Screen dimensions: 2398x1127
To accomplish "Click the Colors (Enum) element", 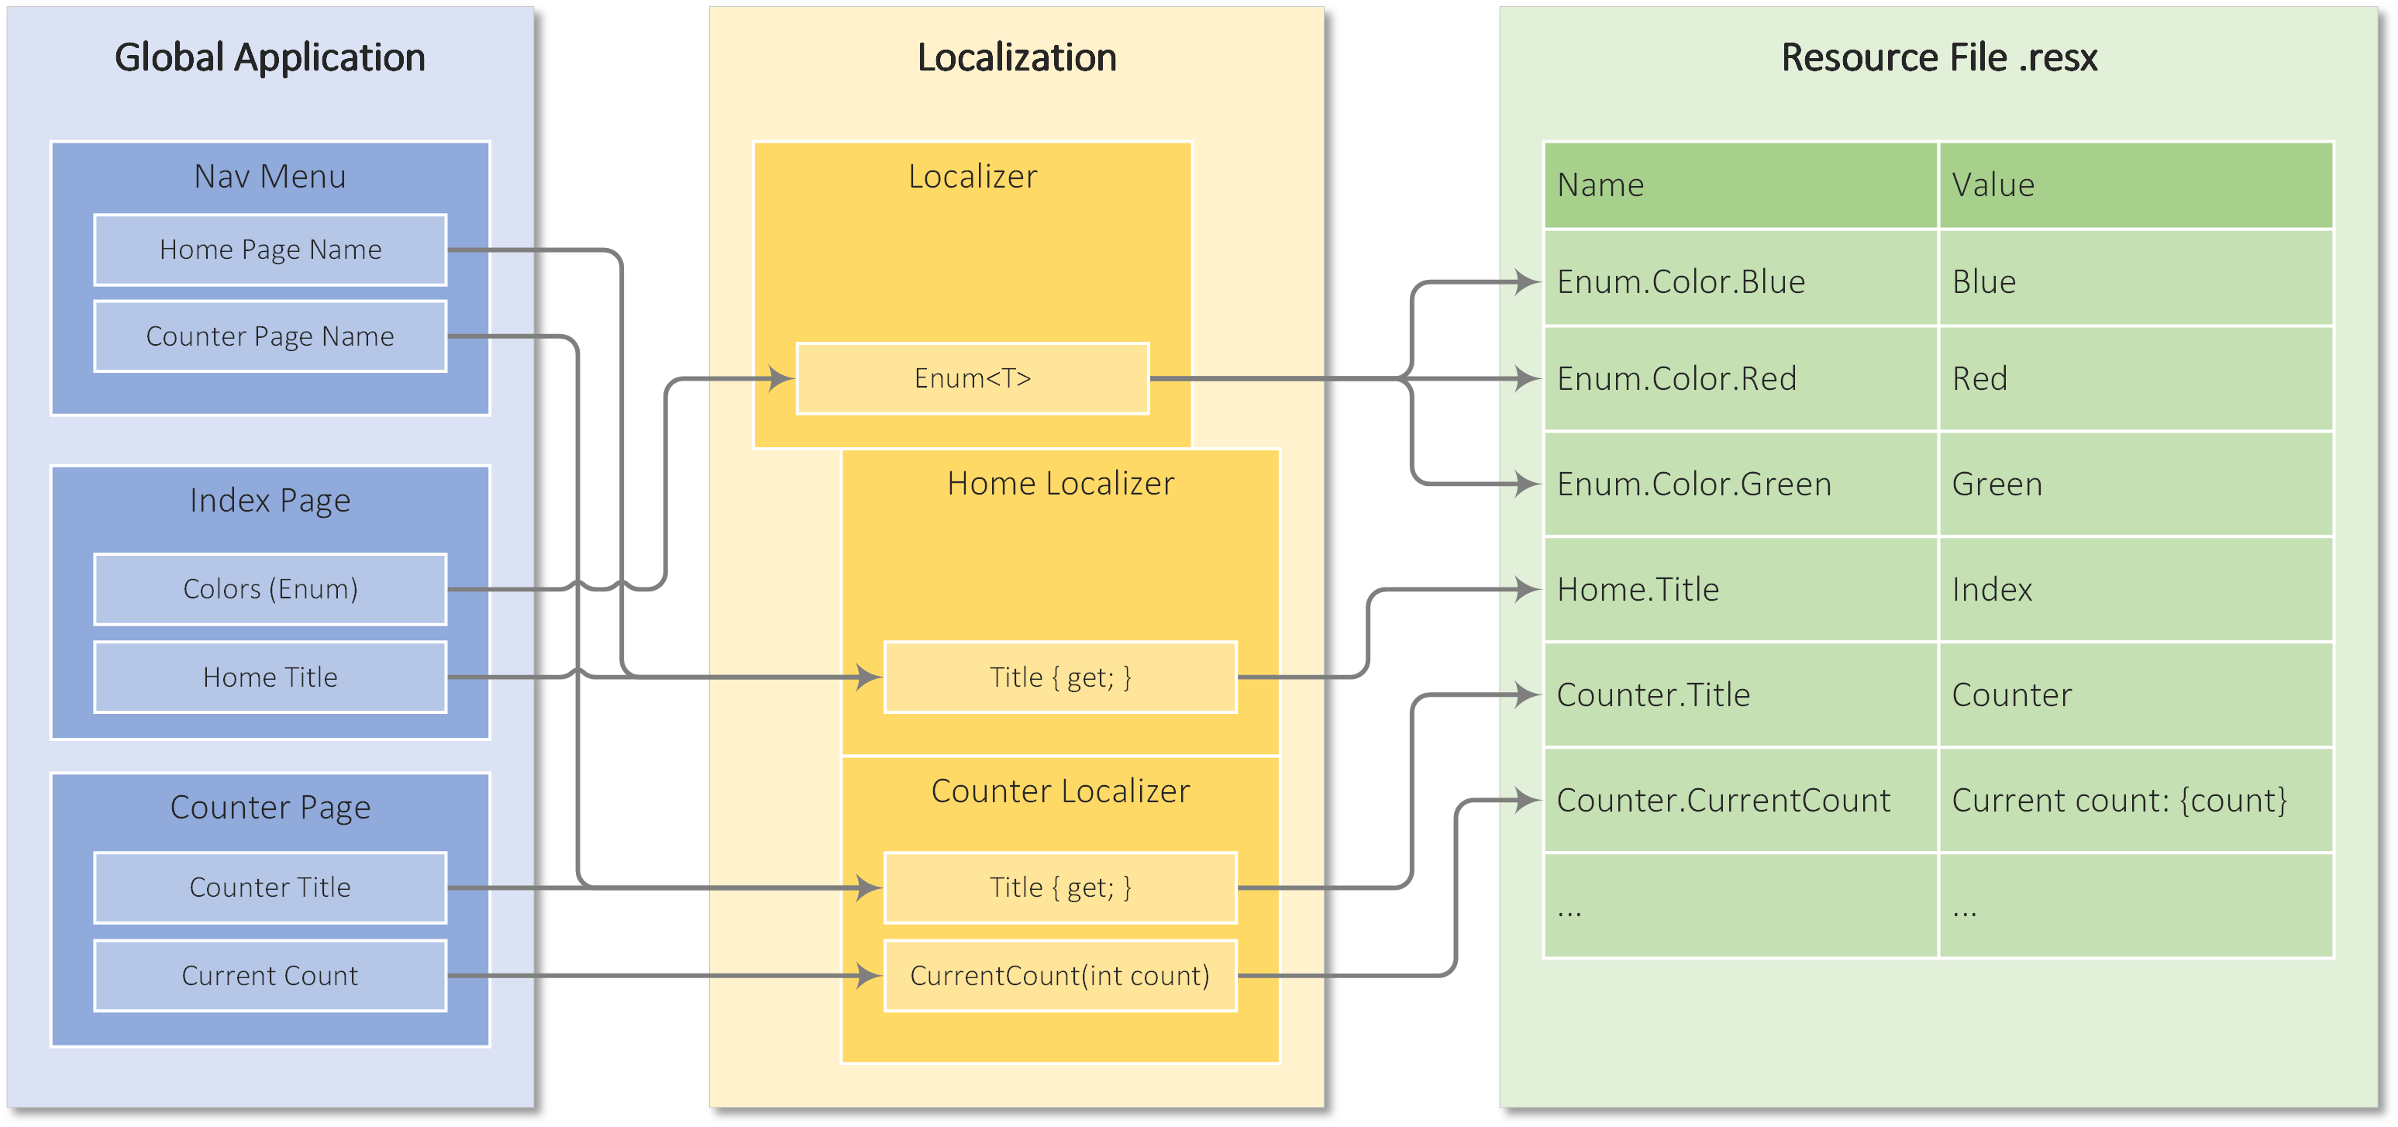I will [270, 588].
